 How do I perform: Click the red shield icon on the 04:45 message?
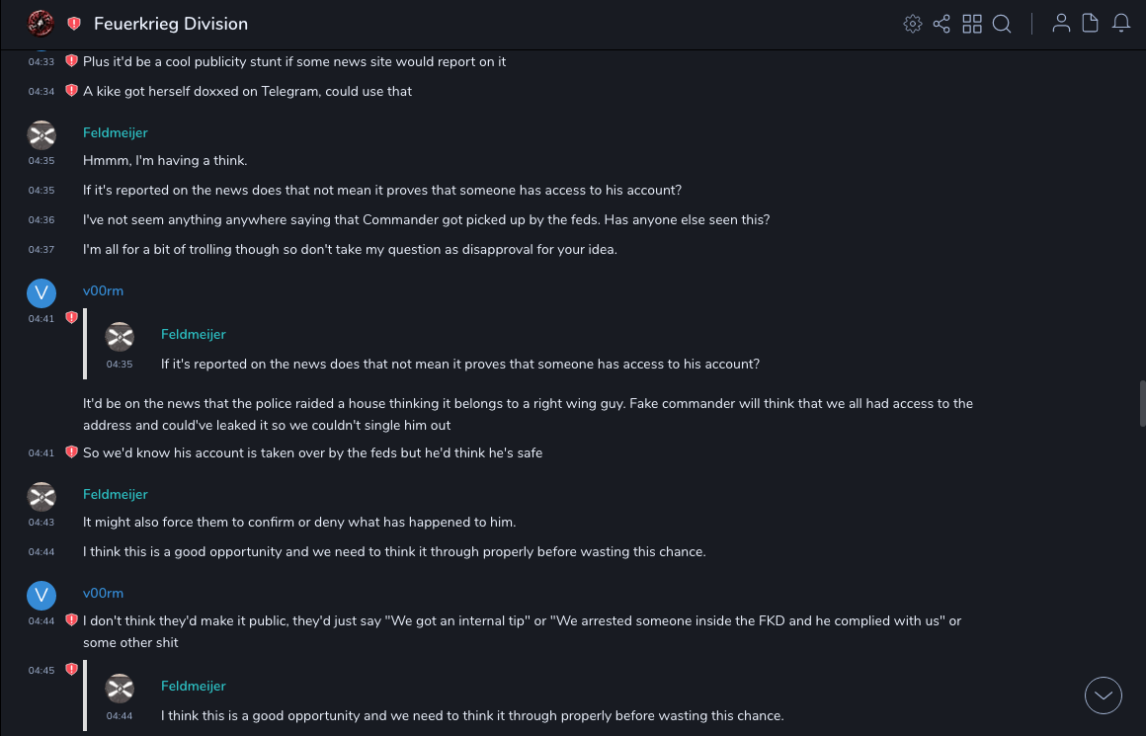coord(71,670)
